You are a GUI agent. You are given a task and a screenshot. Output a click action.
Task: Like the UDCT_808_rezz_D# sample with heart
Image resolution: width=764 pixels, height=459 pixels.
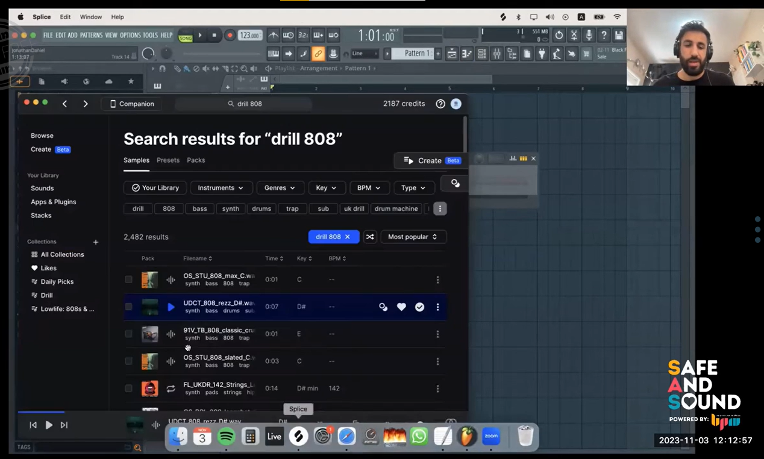(x=401, y=307)
